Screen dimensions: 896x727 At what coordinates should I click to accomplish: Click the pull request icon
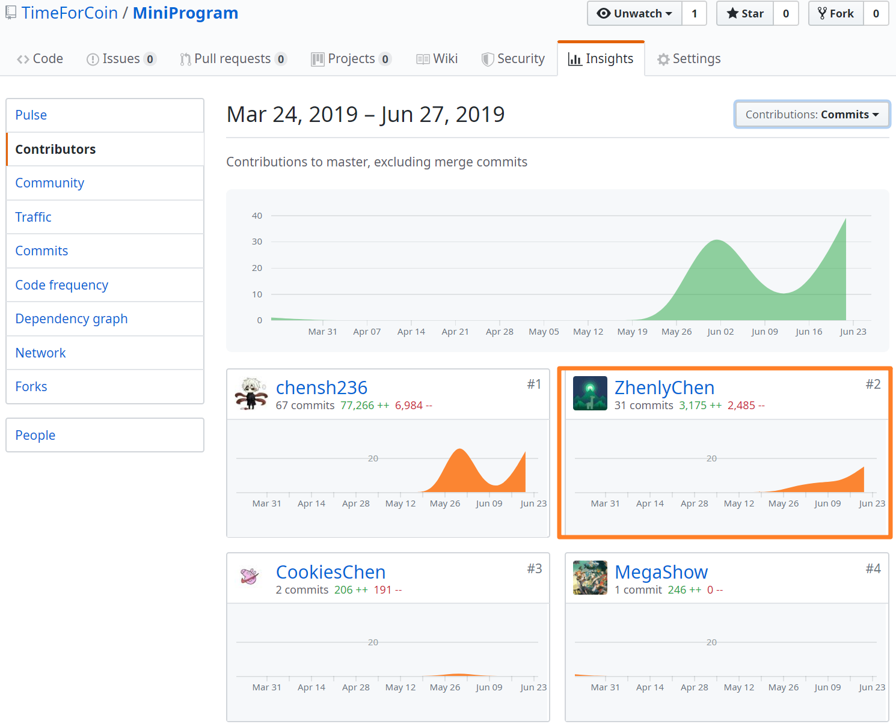(x=185, y=59)
